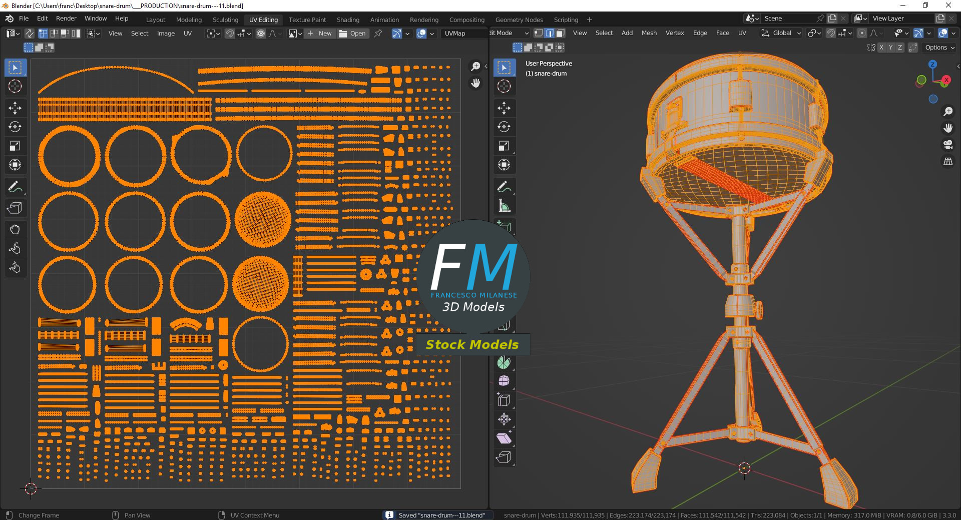Click the camera view icon in viewport
The height and width of the screenshot is (520, 961).
click(948, 145)
